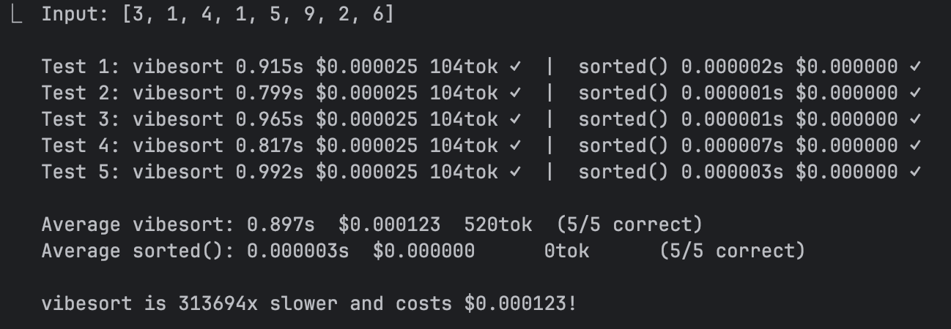Viewport: 951px width, 329px height.
Task: Click the checkmark after Test 2 vibesort 104tok
Action: click(x=516, y=94)
